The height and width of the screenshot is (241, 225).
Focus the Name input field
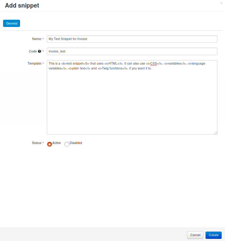click(x=132, y=39)
